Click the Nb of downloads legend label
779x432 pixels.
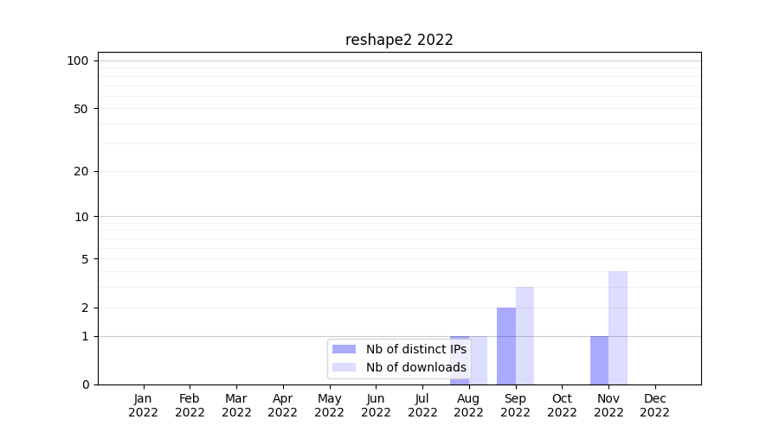(x=415, y=367)
